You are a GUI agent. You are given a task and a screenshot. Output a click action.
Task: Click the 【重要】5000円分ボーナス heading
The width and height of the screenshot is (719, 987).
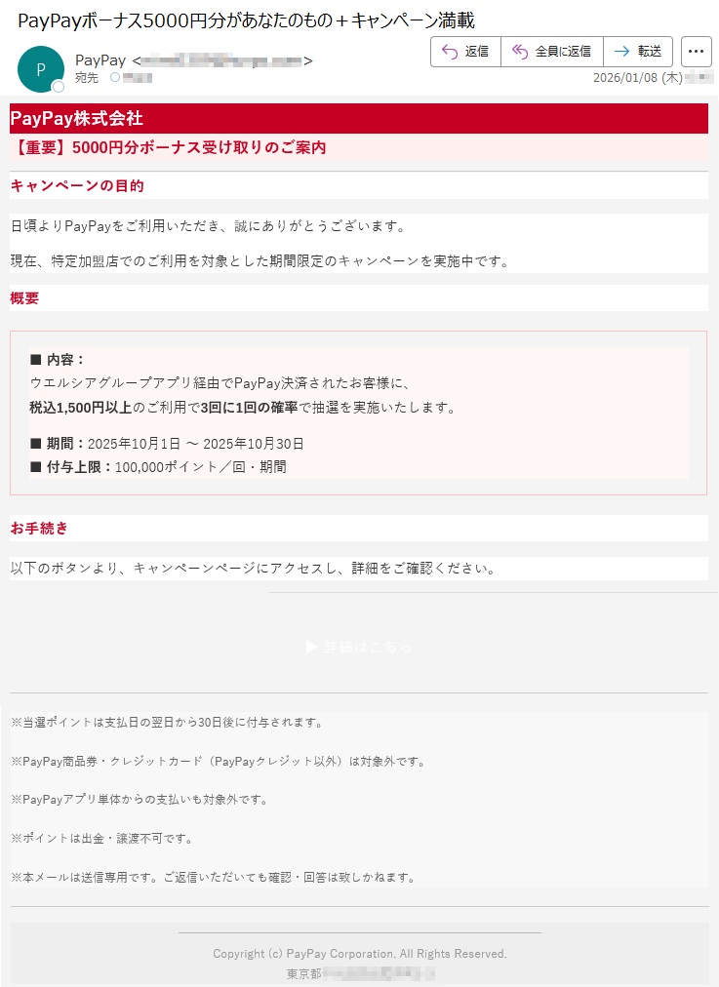[169, 148]
